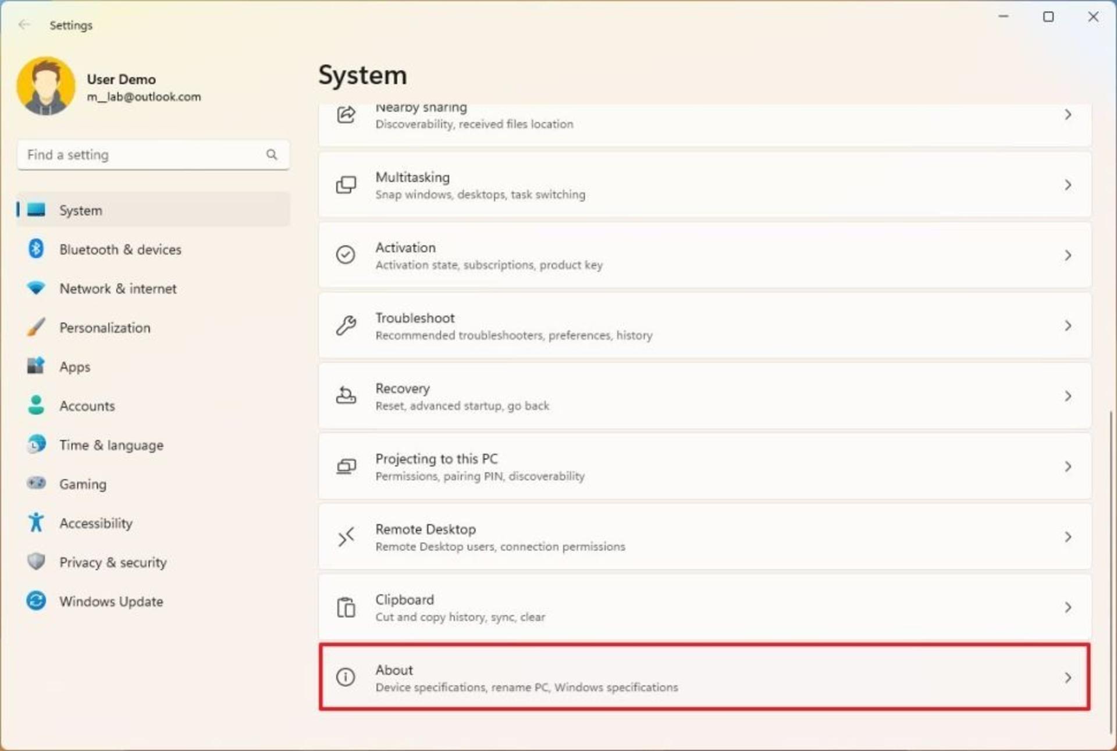Click the Personalization paintbrush icon
Screen dimensions: 1117x751
[36, 327]
